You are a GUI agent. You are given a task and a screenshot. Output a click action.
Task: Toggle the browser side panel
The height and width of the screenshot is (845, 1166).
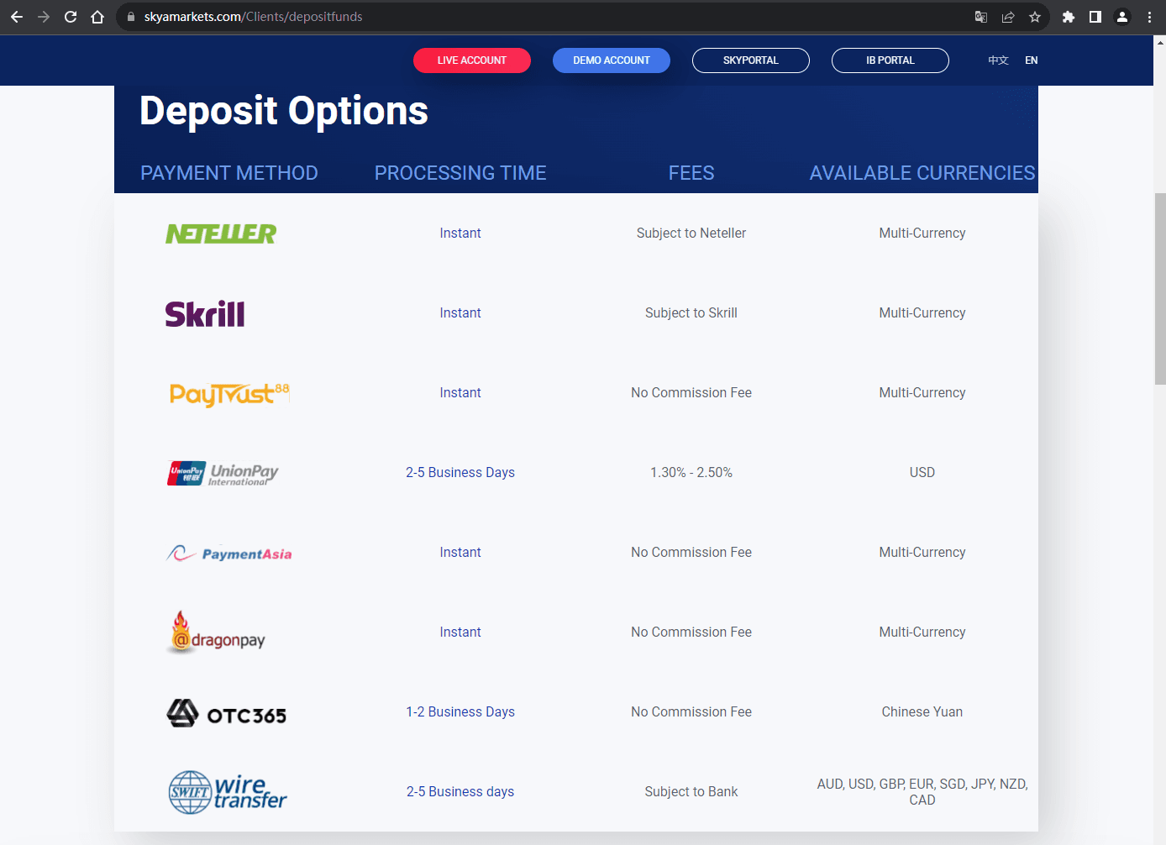[x=1095, y=17]
